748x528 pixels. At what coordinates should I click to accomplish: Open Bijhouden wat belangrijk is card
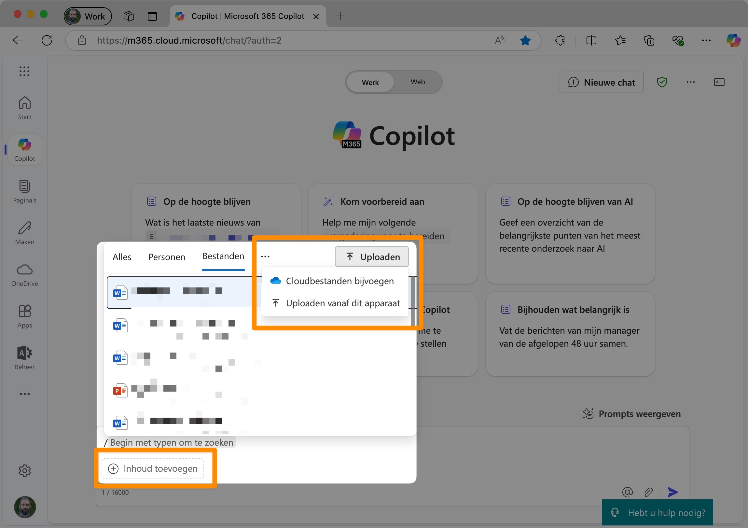[x=570, y=334]
